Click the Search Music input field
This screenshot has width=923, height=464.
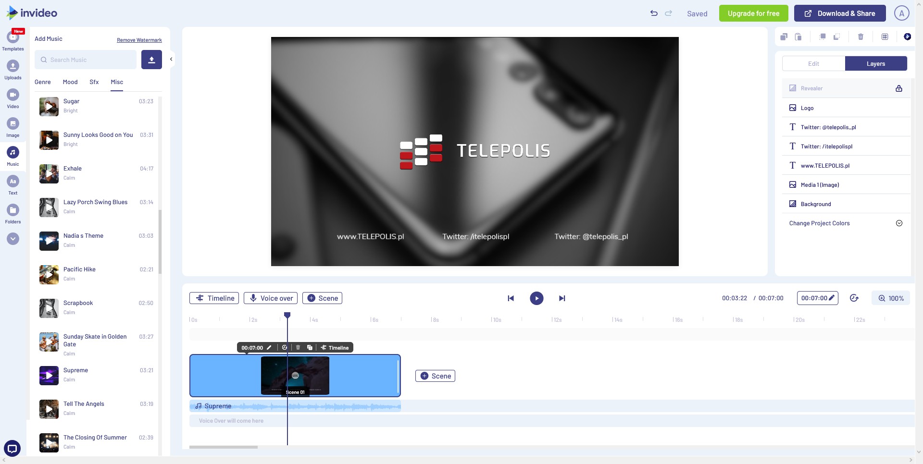[86, 60]
